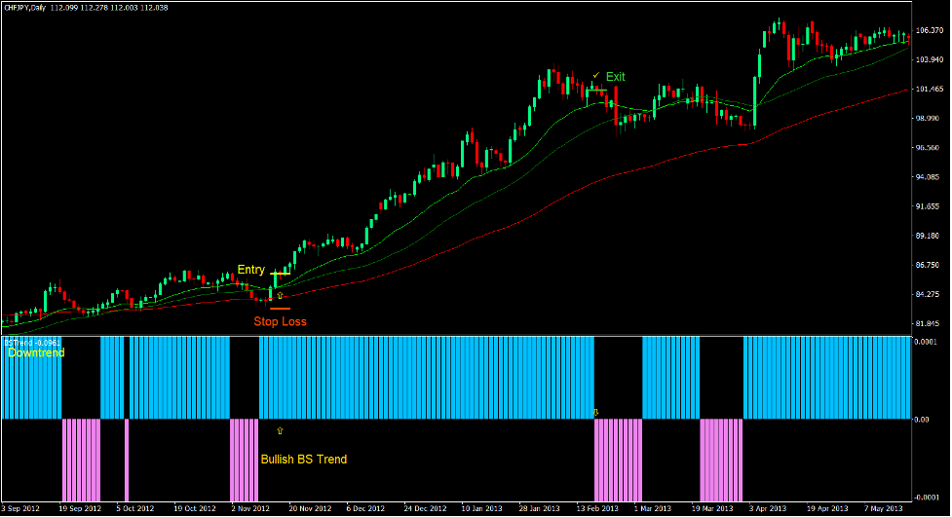The image size is (952, 517).
Task: Click the down arrow in the BSTrend panel
Action: (595, 413)
